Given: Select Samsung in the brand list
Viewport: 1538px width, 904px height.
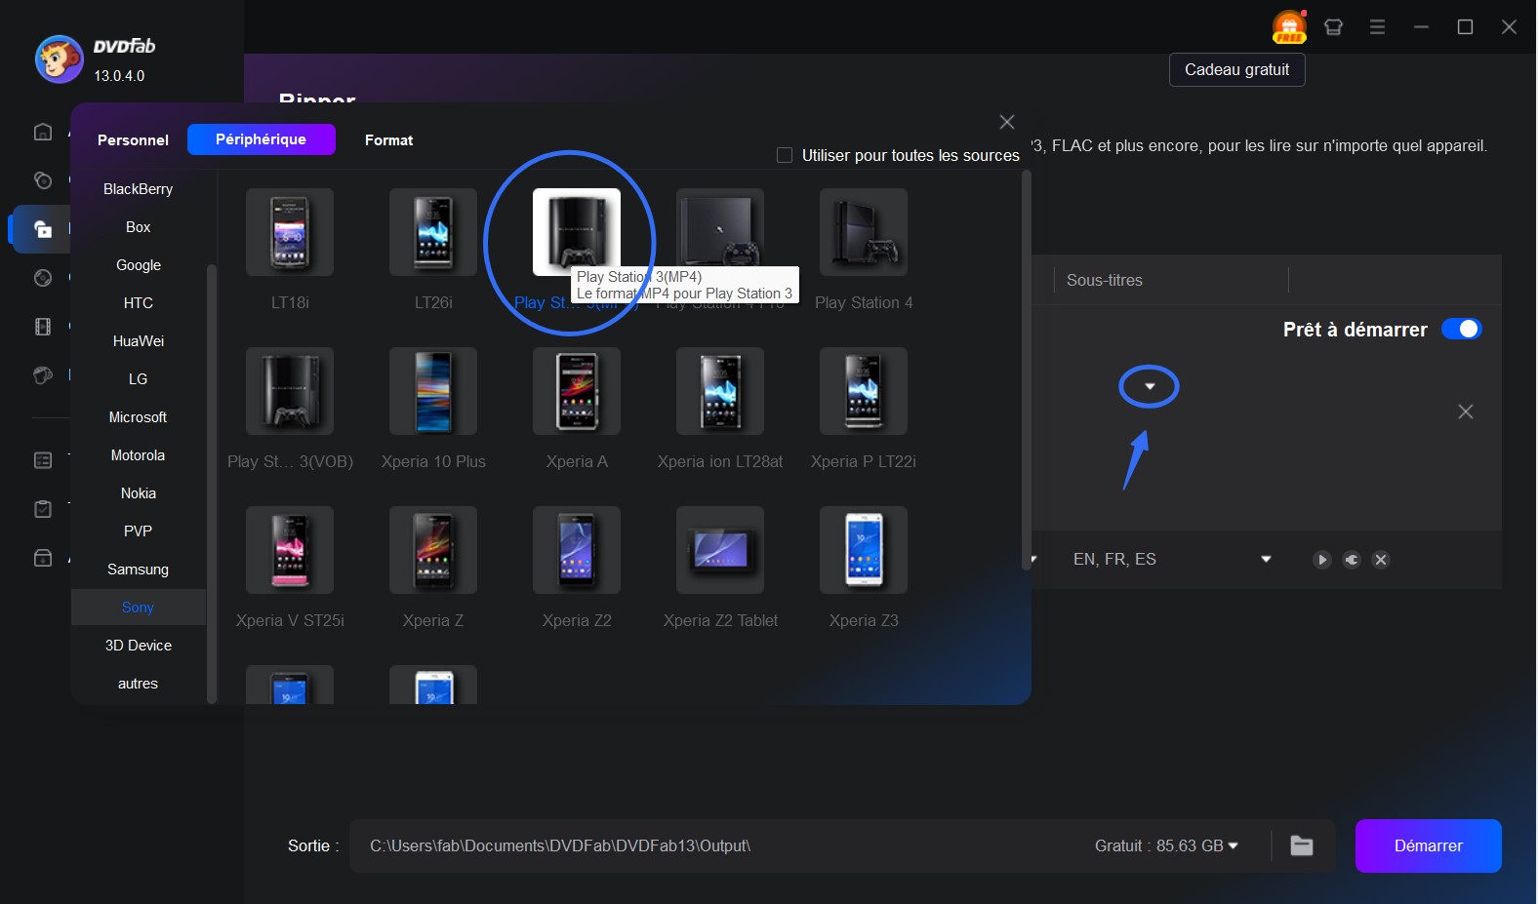Looking at the screenshot, I should pos(138,570).
